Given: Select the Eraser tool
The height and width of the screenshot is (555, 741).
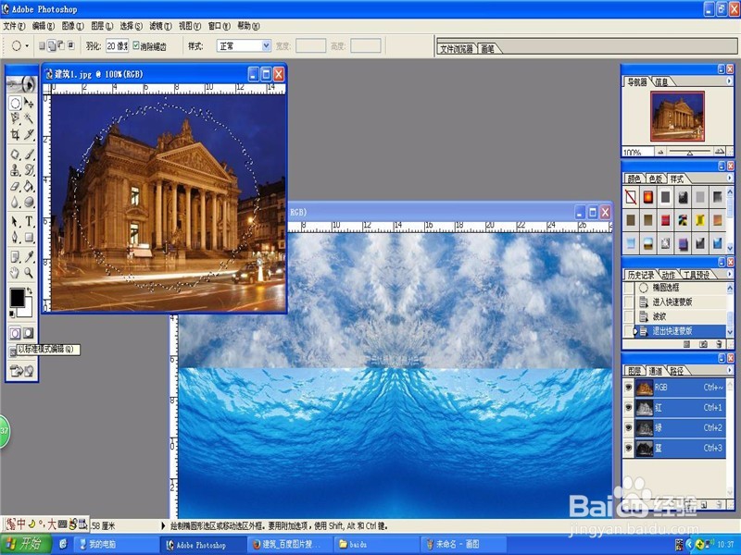Looking at the screenshot, I should pos(15,186).
